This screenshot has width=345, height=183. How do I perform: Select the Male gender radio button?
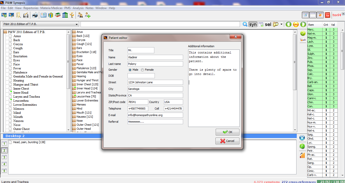click(x=130, y=70)
